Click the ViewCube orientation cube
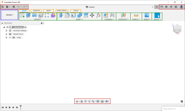Viewport: 185px width, 111px height. (x=177, y=29)
